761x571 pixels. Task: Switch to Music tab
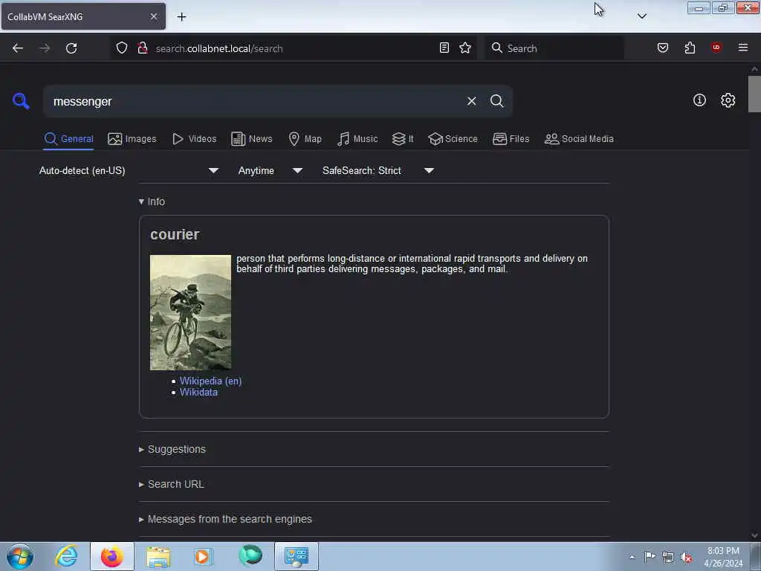click(357, 139)
